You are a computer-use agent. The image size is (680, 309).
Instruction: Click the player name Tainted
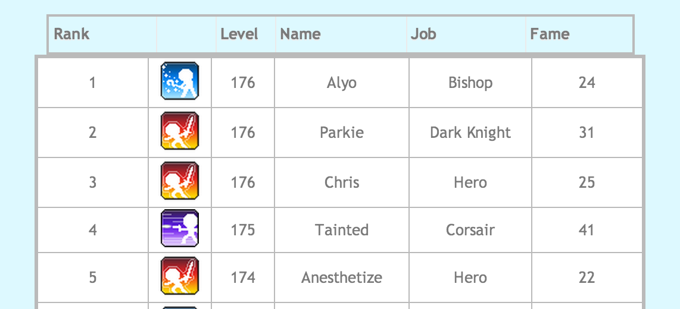click(x=342, y=230)
